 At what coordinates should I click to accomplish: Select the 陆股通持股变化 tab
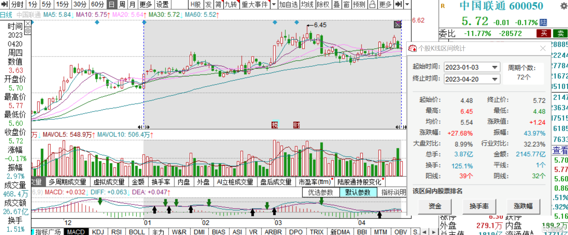(360, 182)
